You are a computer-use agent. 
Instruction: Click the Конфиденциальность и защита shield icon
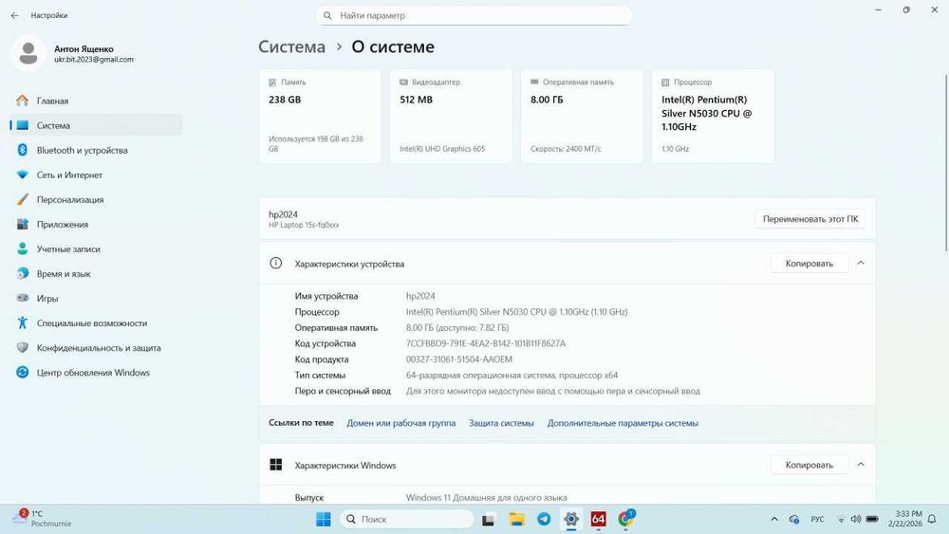[23, 348]
